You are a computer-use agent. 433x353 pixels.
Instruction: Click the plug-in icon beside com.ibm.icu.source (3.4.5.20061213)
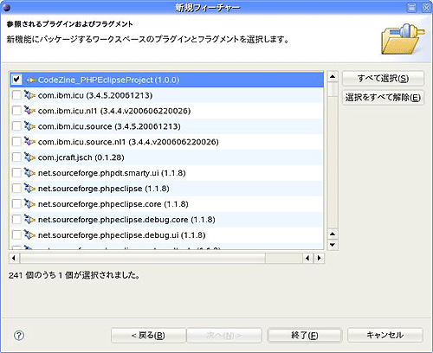tap(29, 126)
